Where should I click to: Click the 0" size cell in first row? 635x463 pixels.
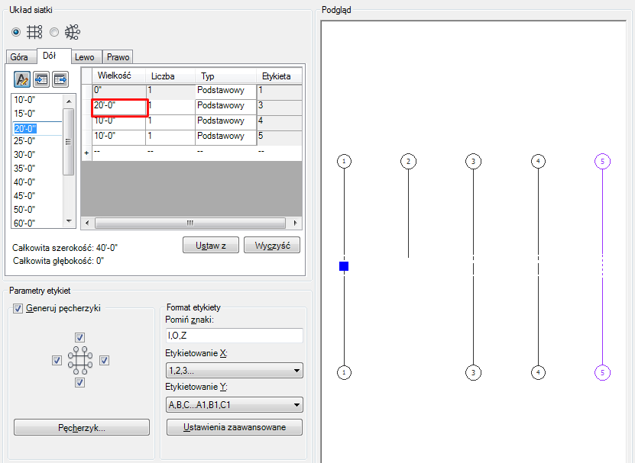pos(118,92)
